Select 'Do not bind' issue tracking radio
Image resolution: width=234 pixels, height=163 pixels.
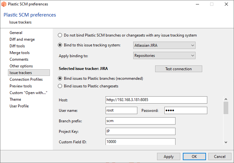(60, 35)
